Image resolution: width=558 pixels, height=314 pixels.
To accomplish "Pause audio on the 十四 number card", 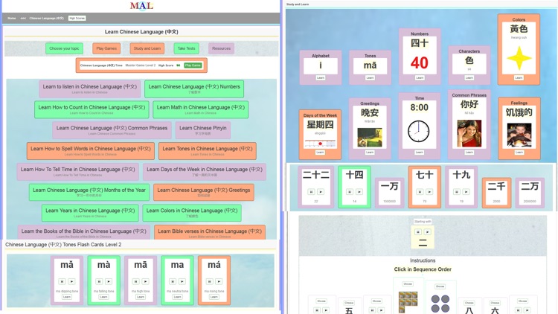I will [x=350, y=191].
